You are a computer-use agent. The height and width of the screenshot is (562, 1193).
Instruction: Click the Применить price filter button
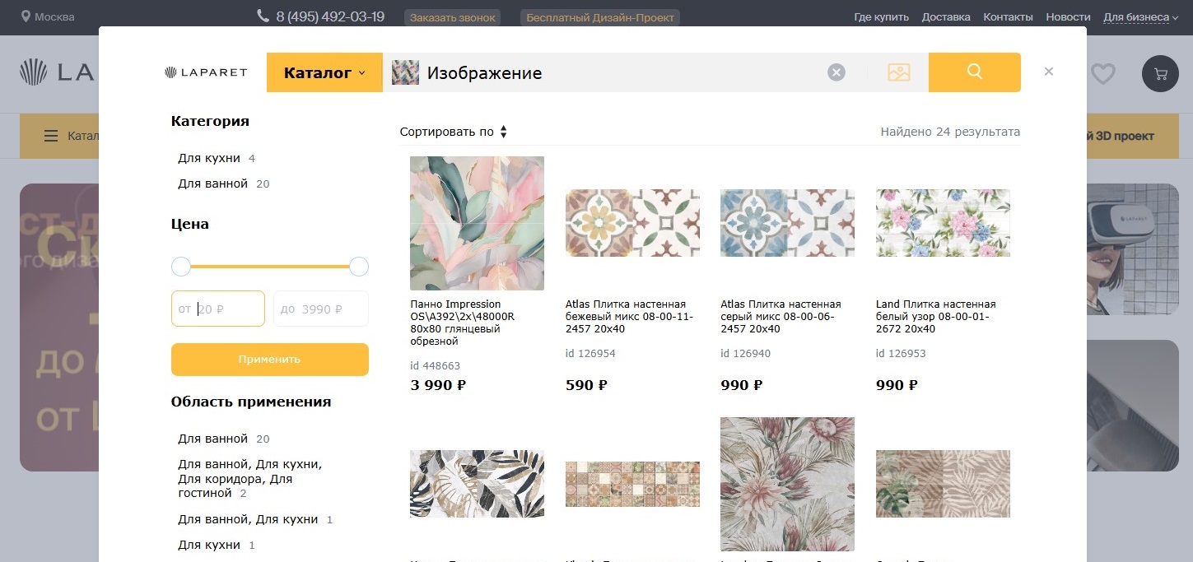pyautogui.click(x=270, y=360)
